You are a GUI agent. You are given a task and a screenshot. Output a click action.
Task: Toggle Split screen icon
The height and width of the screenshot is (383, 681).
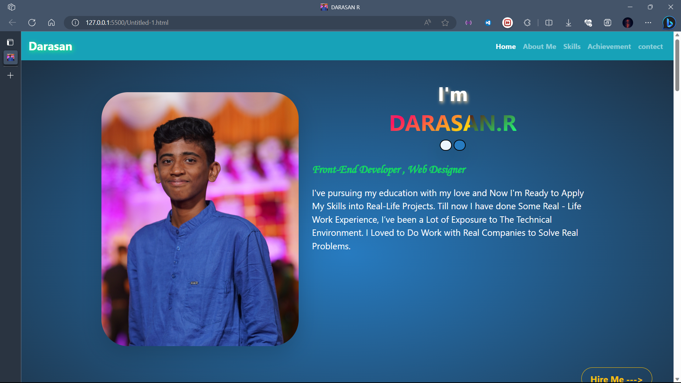click(x=549, y=23)
